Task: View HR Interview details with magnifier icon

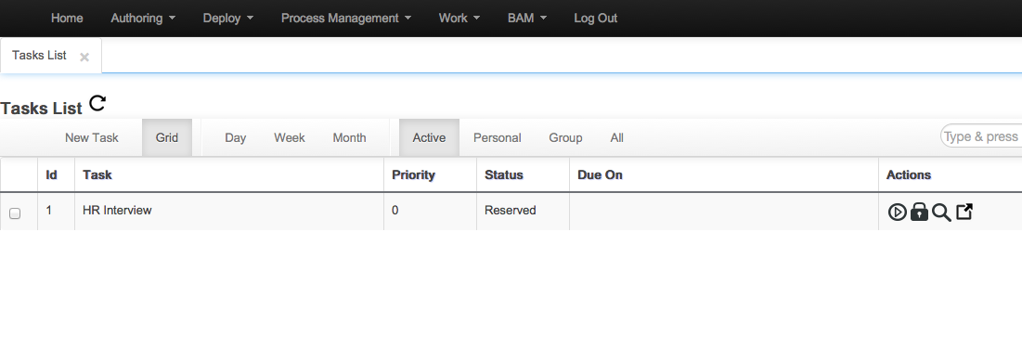Action: pyautogui.click(x=941, y=213)
